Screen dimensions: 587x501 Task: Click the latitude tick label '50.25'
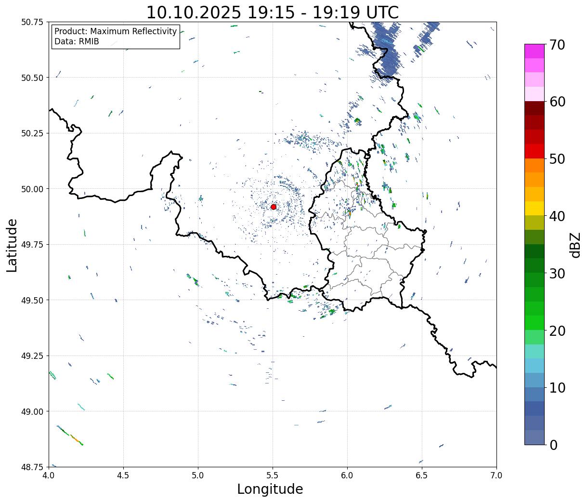point(32,133)
